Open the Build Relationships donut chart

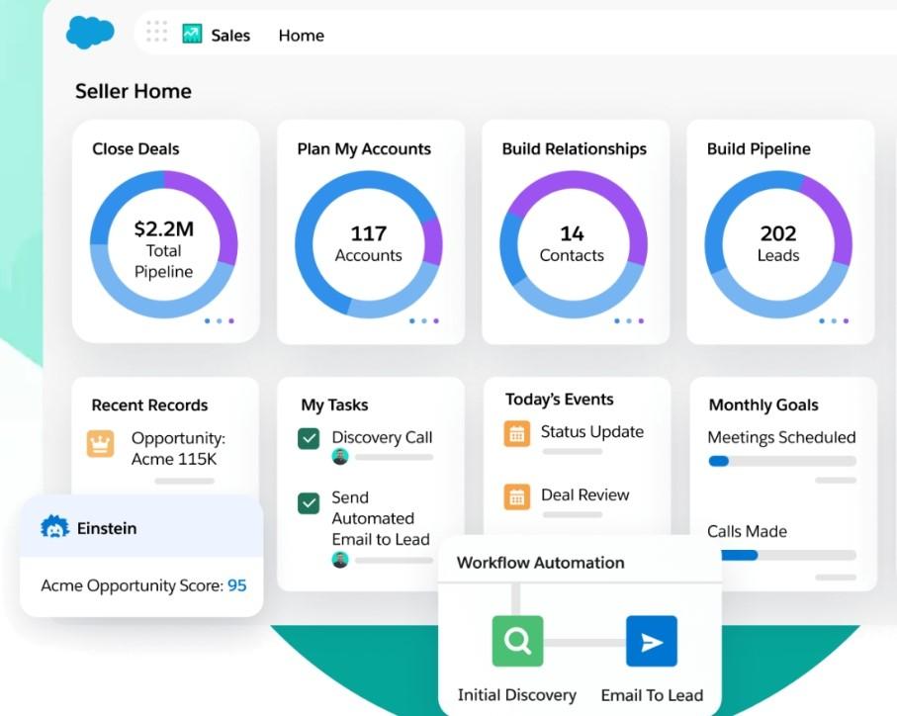tap(574, 244)
